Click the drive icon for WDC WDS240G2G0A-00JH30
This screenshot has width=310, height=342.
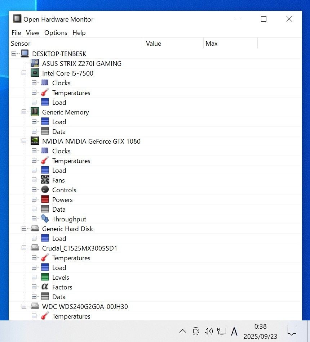coord(35,306)
